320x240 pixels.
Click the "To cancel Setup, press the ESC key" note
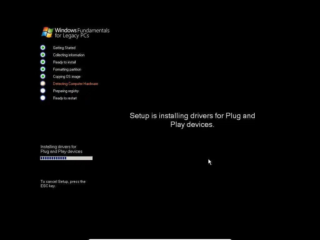(63, 184)
